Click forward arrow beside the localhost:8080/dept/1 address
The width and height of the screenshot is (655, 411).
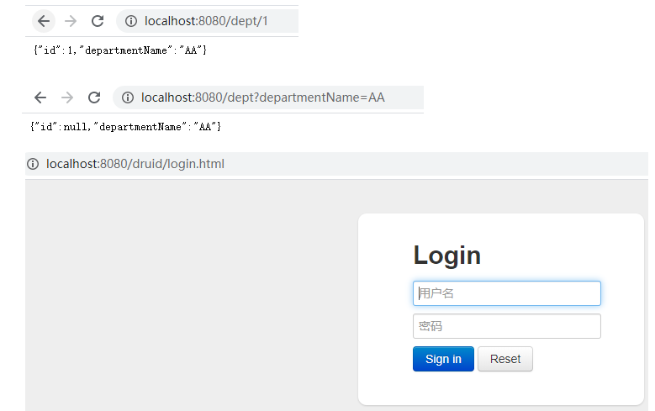click(71, 21)
